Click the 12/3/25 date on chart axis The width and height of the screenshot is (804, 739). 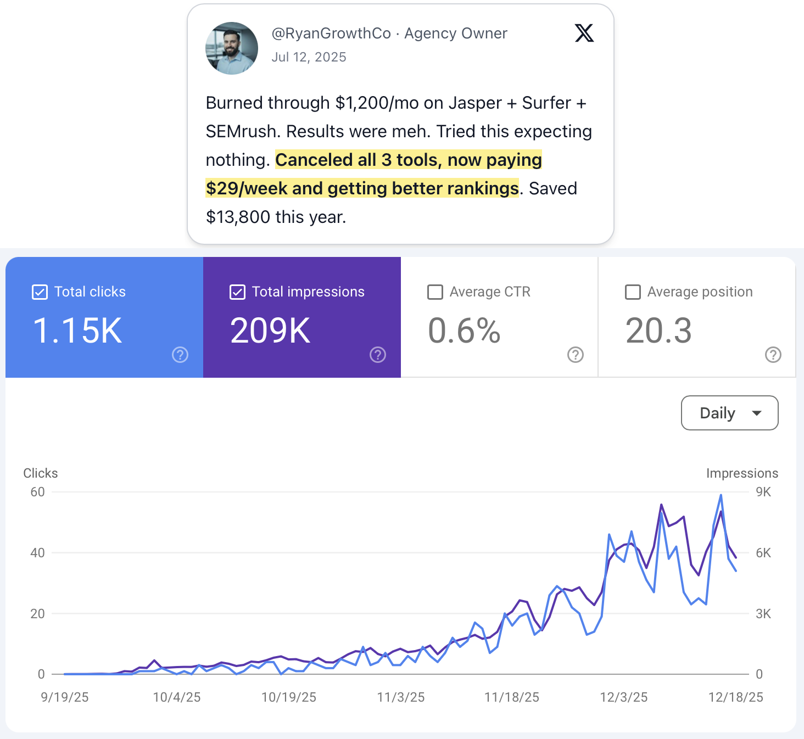point(624,697)
